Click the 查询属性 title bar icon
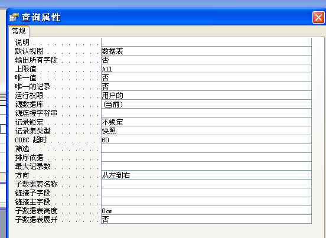The image size is (326, 238). pos(14,17)
